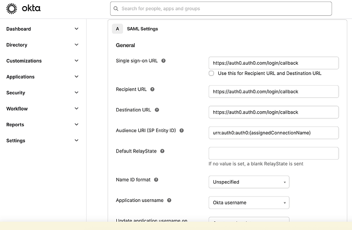Select Directory in the sidebar
The image size is (352, 230).
(17, 45)
